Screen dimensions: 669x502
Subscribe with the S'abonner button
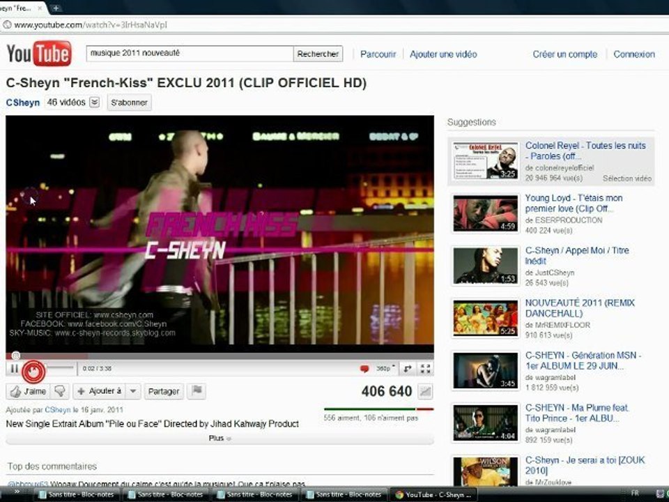(x=130, y=102)
